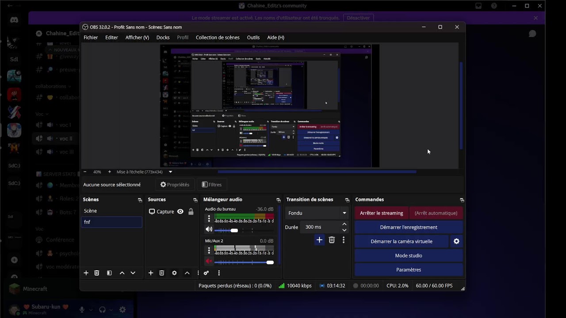Open the preview scaling dropdown arrow
This screenshot has width=566, height=318.
tap(170, 172)
